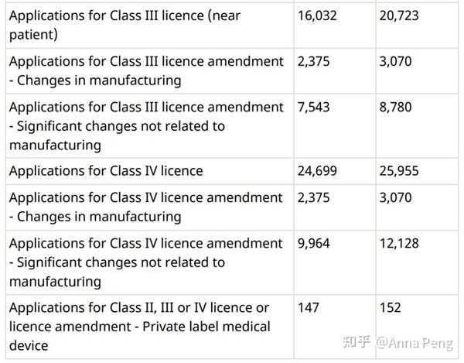Click Class III amendment Changes in manufacturing text
The width and height of the screenshot is (464, 363).
[145, 70]
